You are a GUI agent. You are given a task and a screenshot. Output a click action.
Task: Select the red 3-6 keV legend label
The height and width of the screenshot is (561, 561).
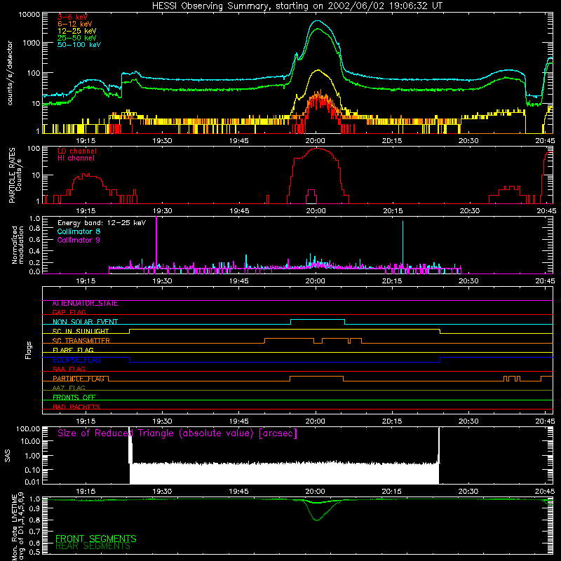pyautogui.click(x=72, y=17)
